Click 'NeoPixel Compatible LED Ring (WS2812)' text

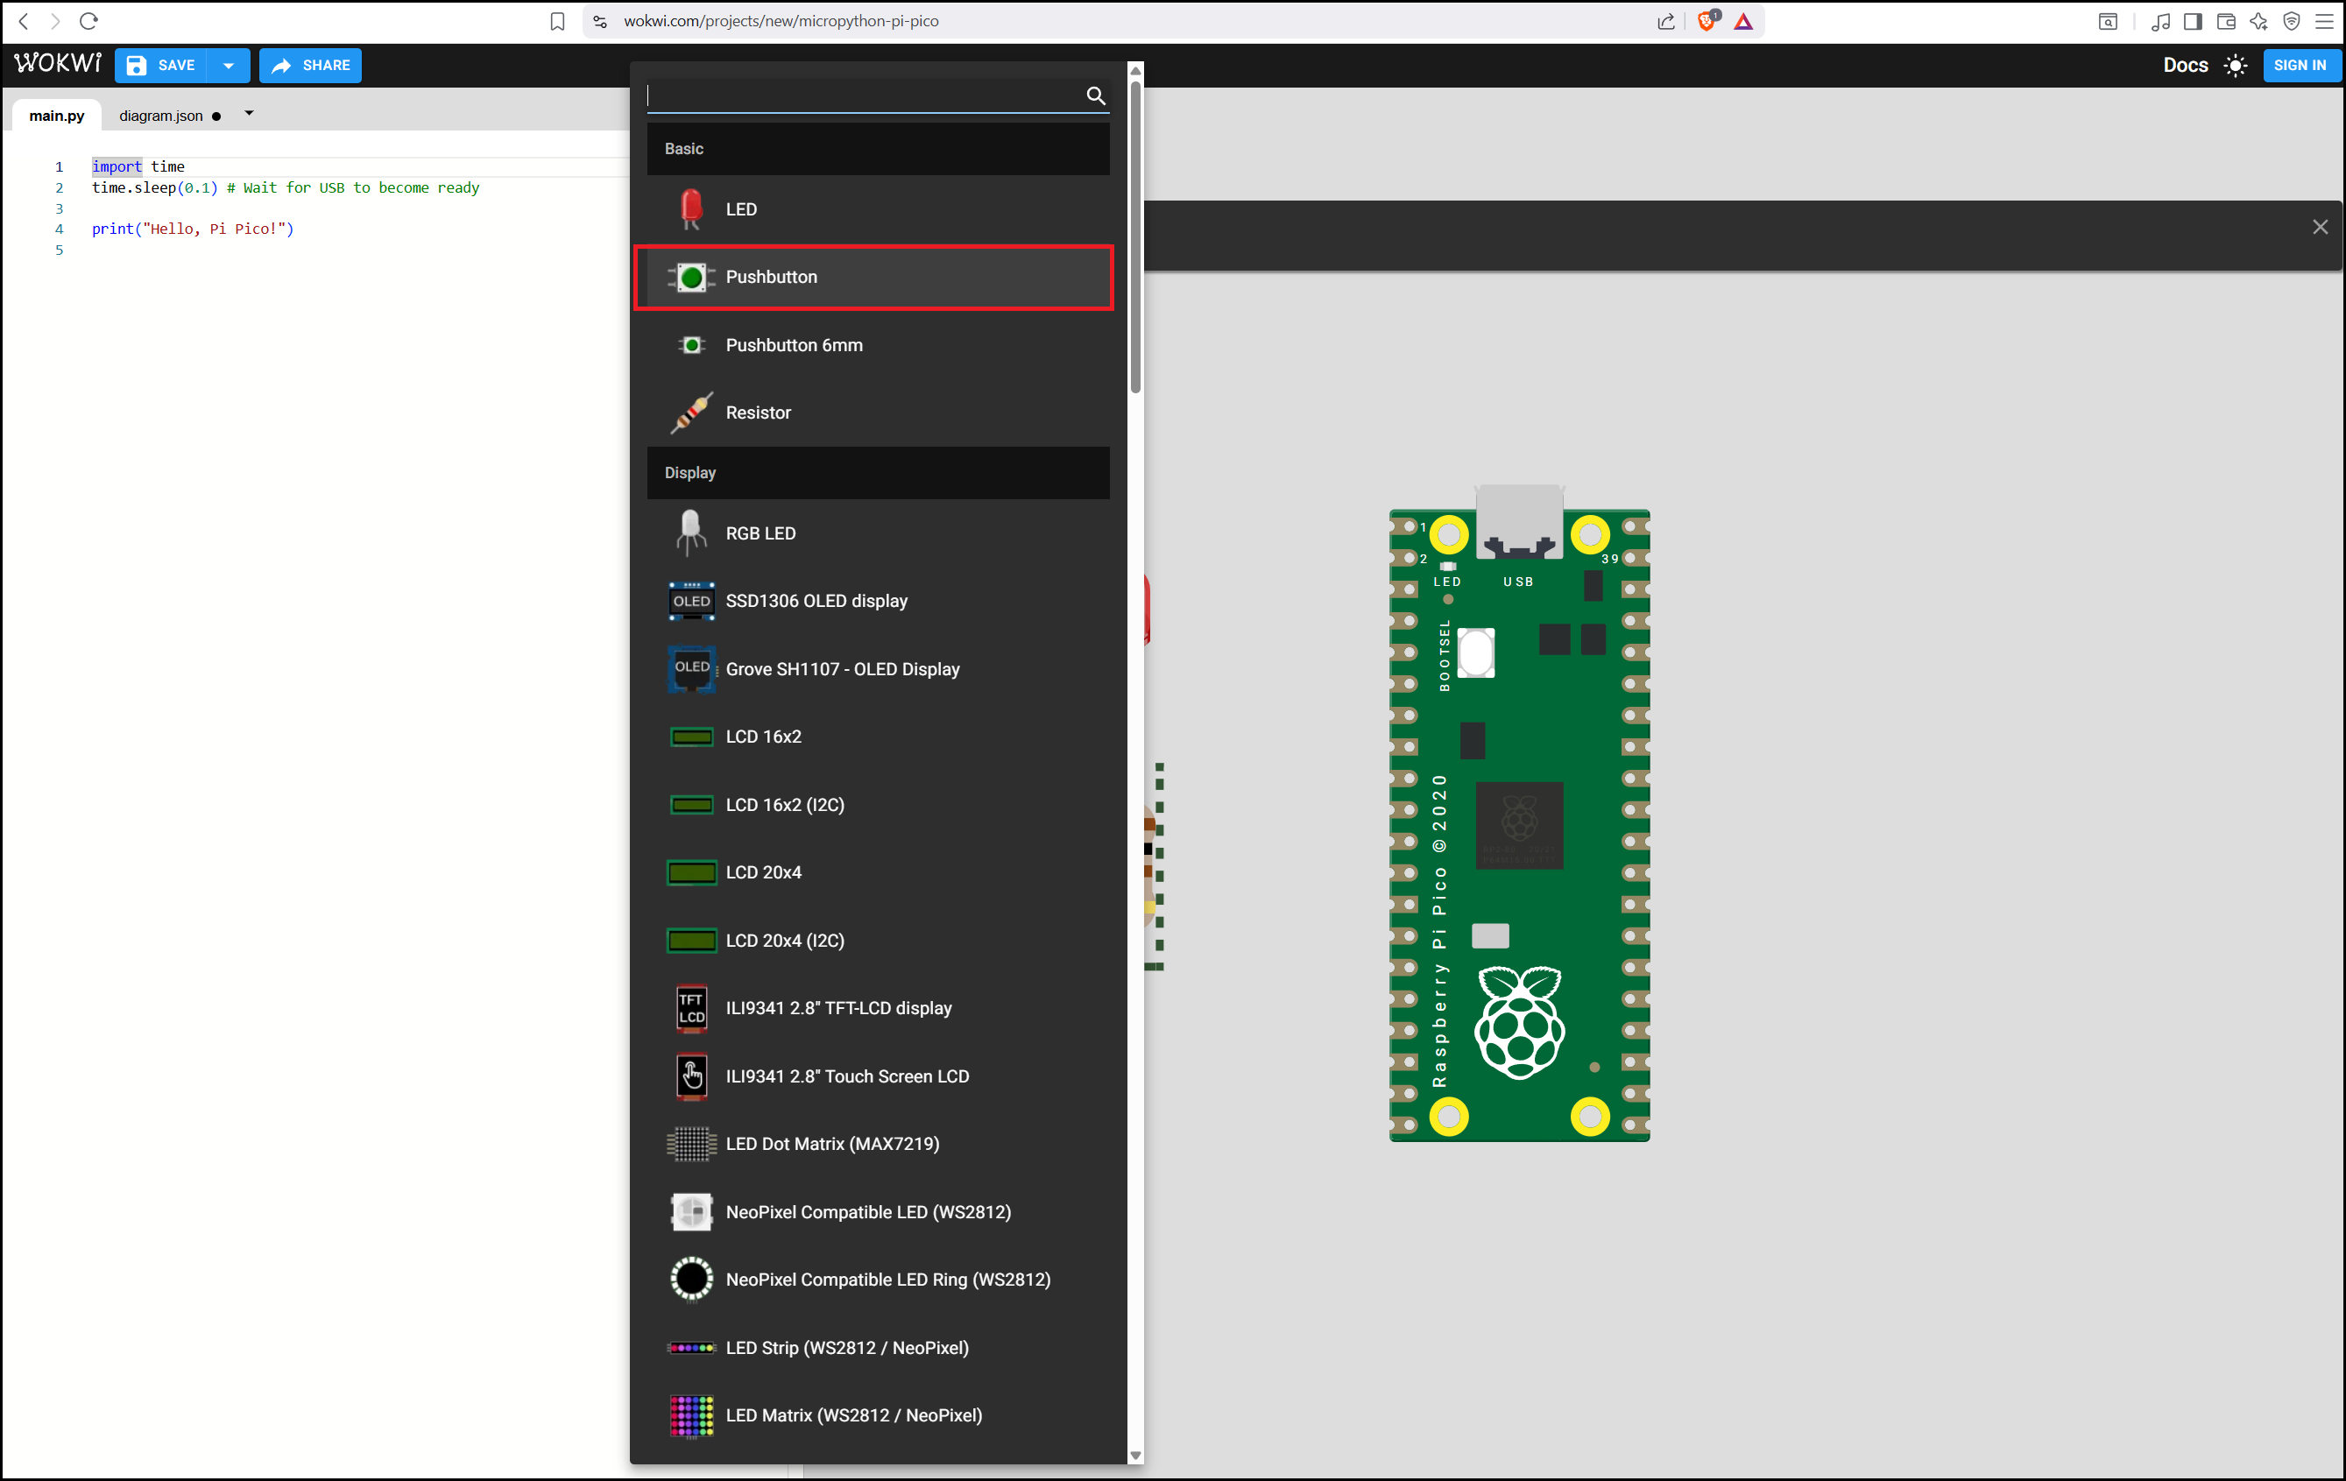[x=888, y=1280]
